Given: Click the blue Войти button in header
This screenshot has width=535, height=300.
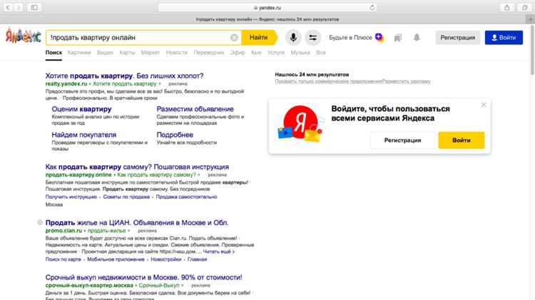Looking at the screenshot, I should click(x=504, y=37).
